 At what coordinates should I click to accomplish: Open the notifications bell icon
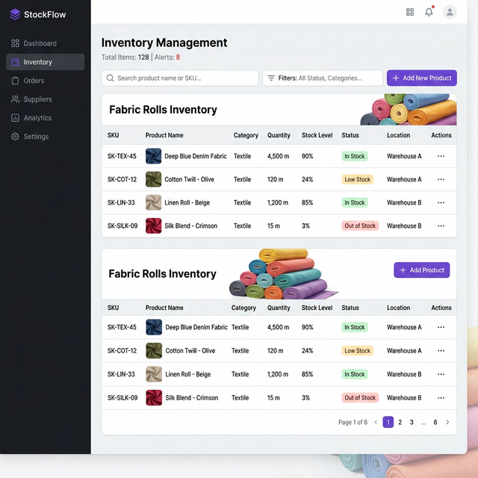click(x=429, y=12)
